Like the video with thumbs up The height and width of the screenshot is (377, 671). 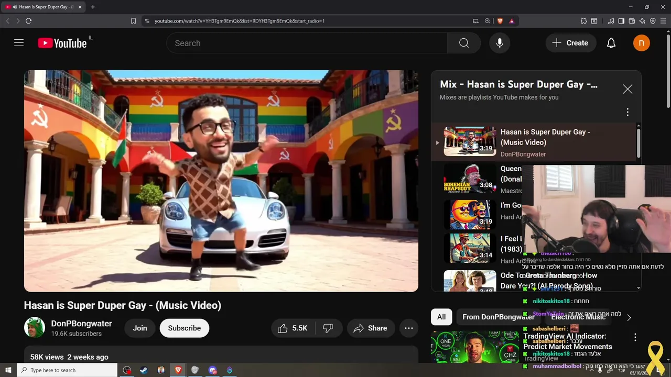click(x=293, y=328)
